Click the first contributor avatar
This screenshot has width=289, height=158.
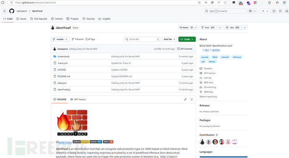click(202, 142)
